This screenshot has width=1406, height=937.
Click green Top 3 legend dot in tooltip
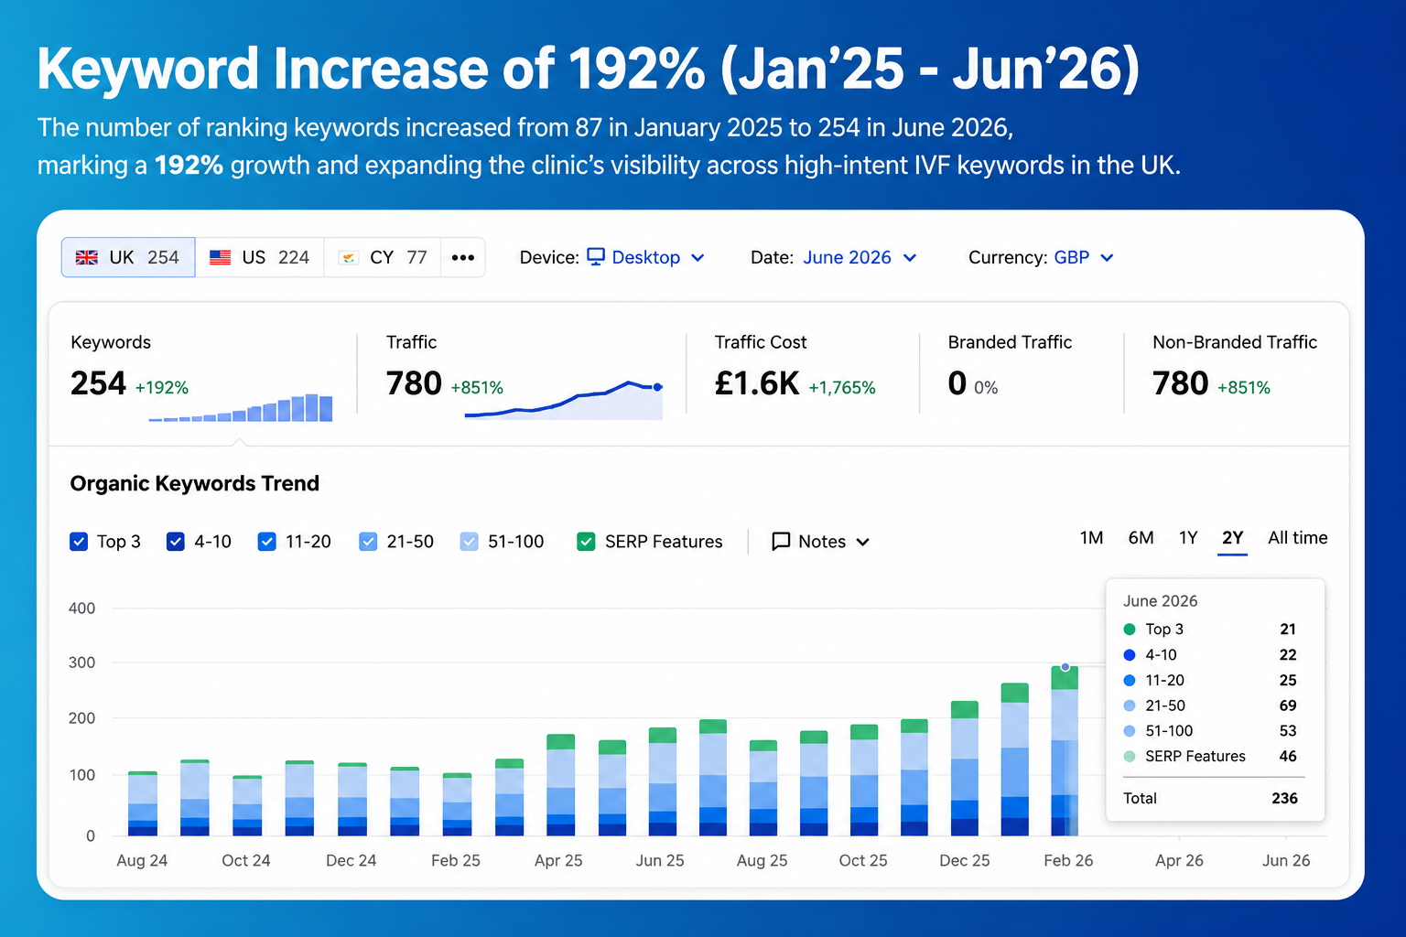(x=1130, y=629)
